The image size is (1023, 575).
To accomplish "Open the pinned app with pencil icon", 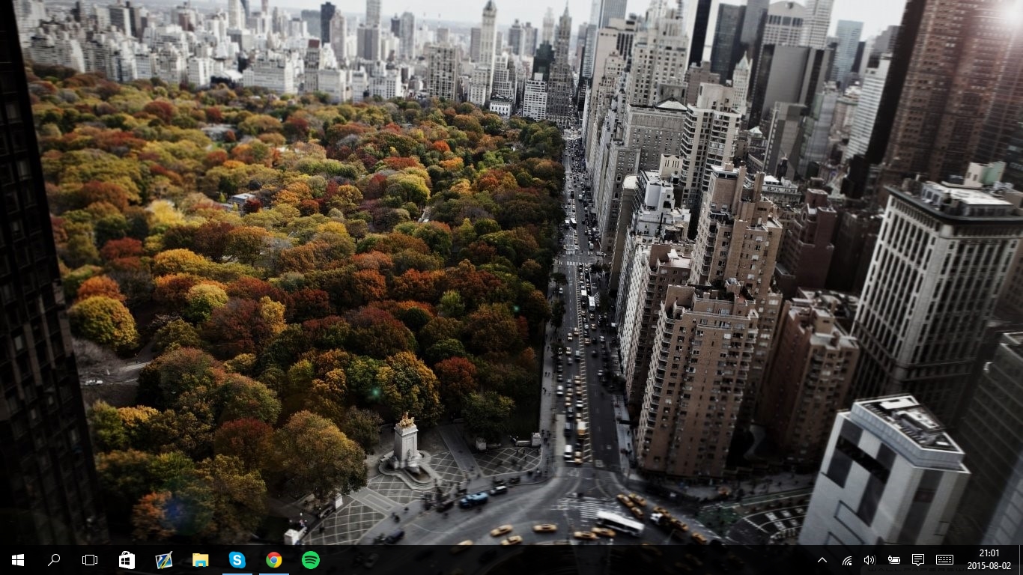I will tap(163, 560).
